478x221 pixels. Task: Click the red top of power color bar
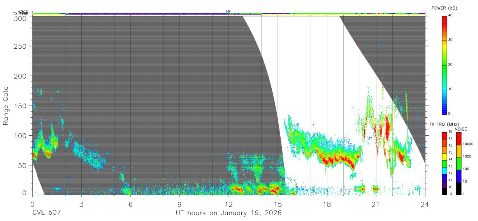444,19
